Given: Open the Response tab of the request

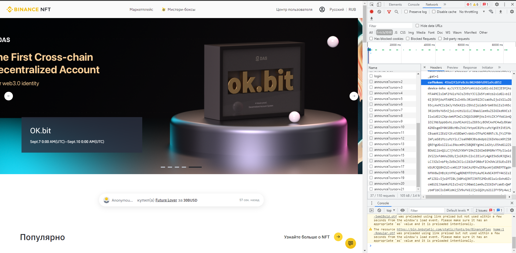Looking at the screenshot, I should tap(470, 67).
